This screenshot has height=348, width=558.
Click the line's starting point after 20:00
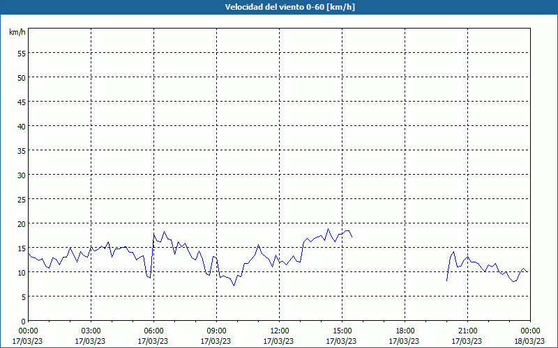point(446,281)
